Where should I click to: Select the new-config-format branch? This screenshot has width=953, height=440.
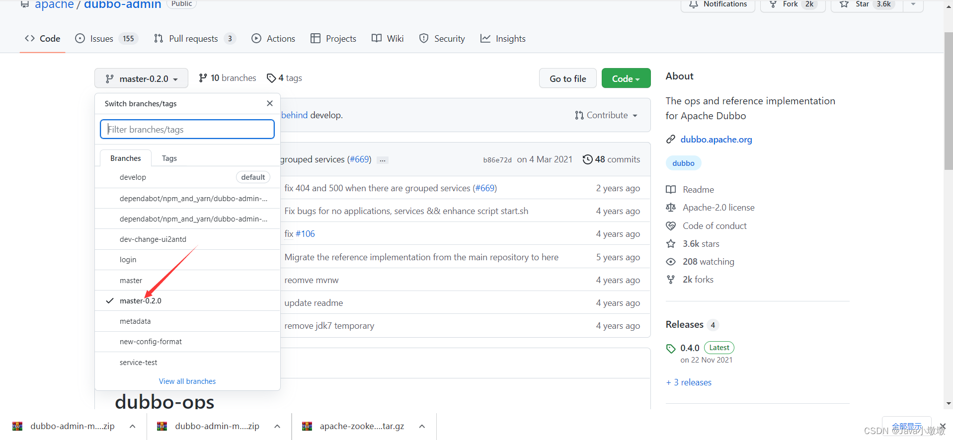(x=187, y=342)
